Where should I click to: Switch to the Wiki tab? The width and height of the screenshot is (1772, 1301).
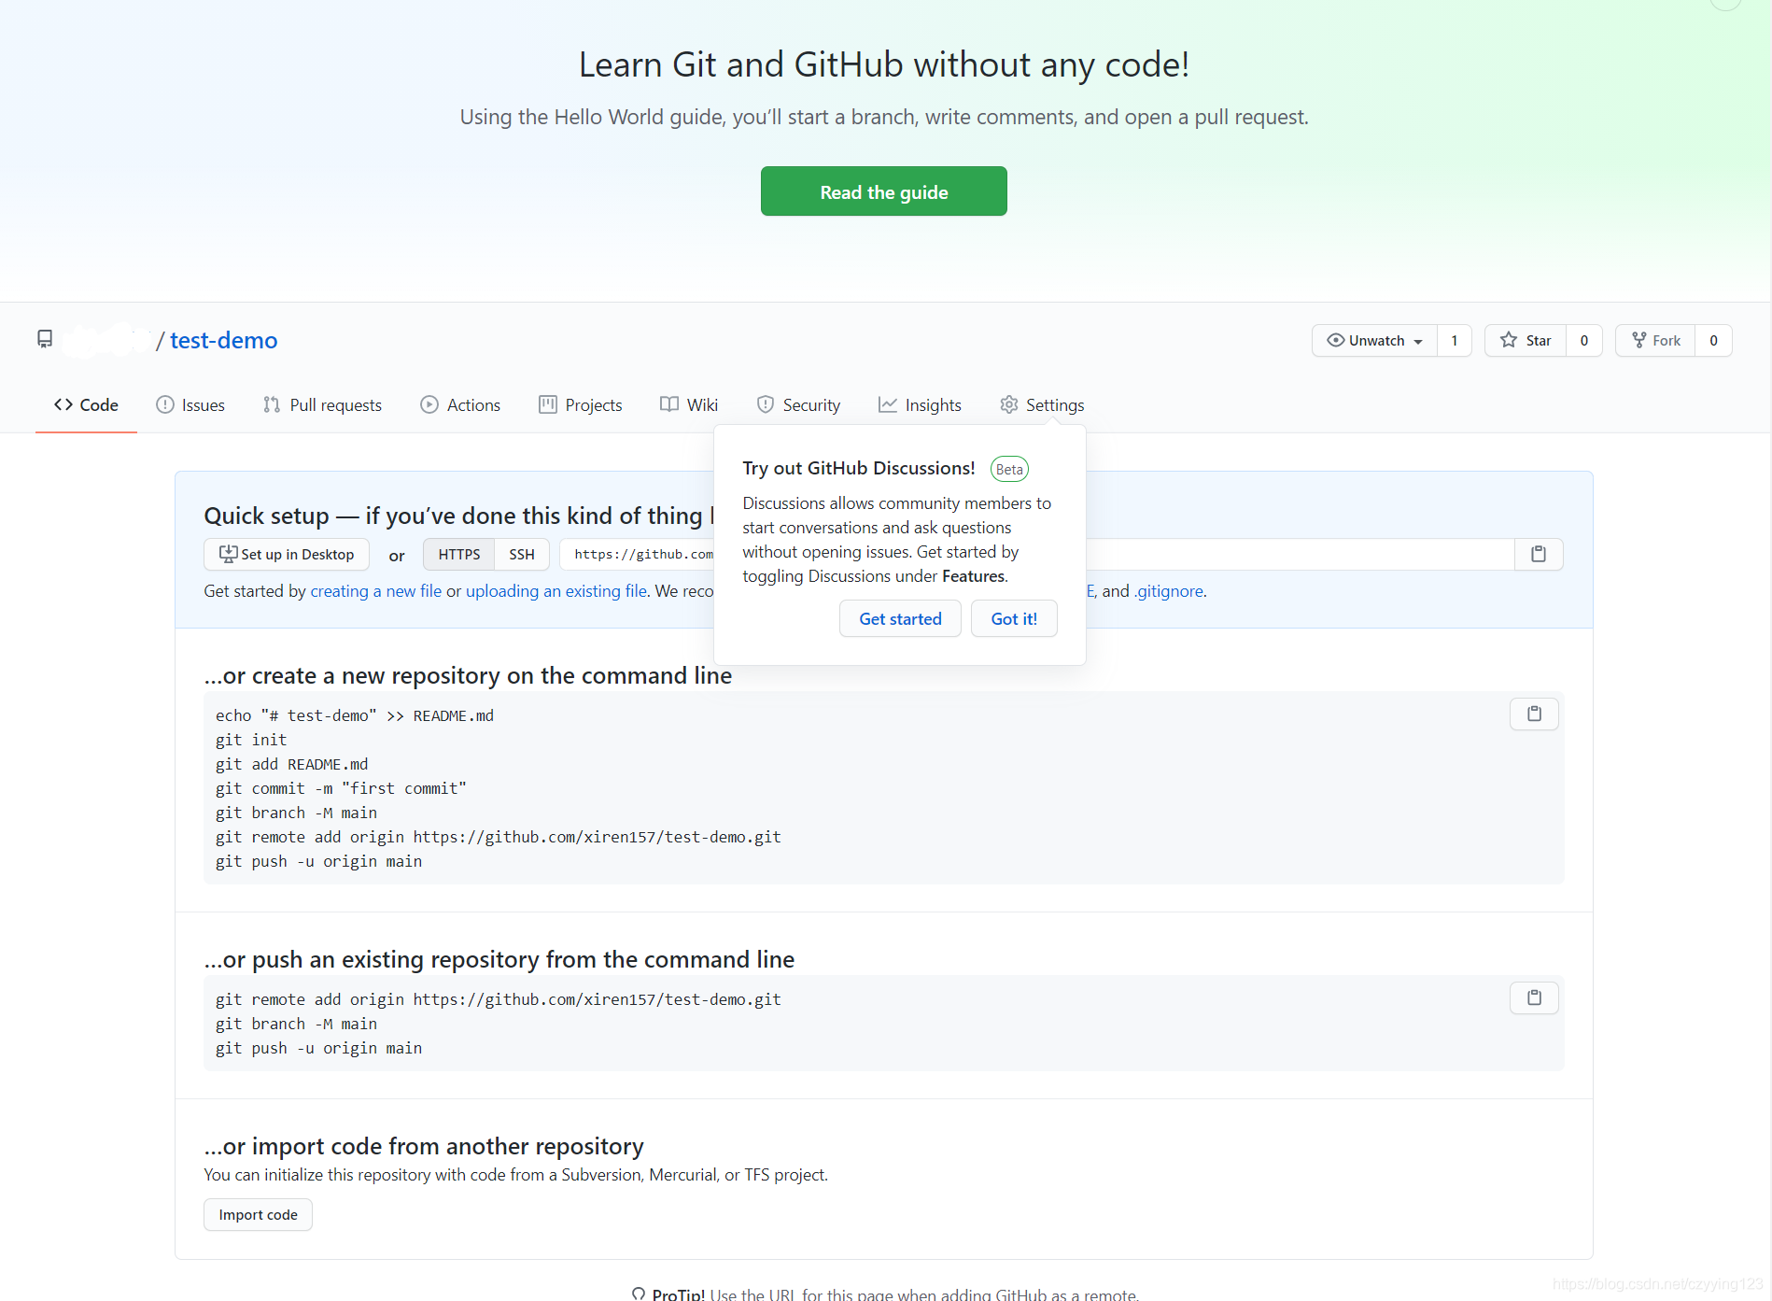[x=689, y=404]
